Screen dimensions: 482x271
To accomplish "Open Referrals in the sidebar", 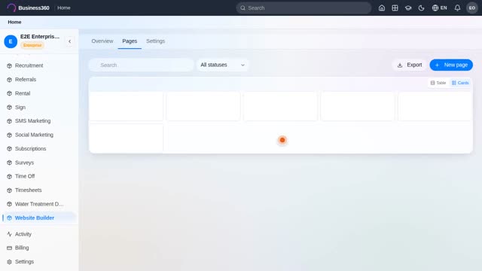I will point(39,79).
